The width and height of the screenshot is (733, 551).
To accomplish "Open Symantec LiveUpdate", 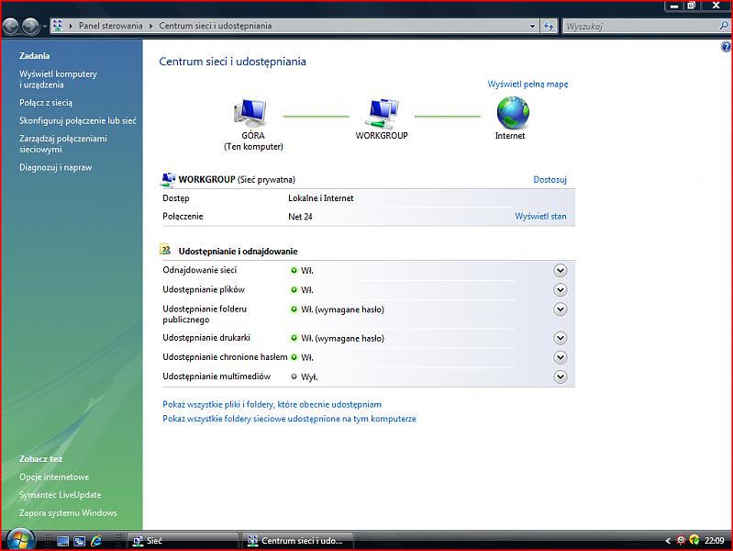I will tap(61, 495).
